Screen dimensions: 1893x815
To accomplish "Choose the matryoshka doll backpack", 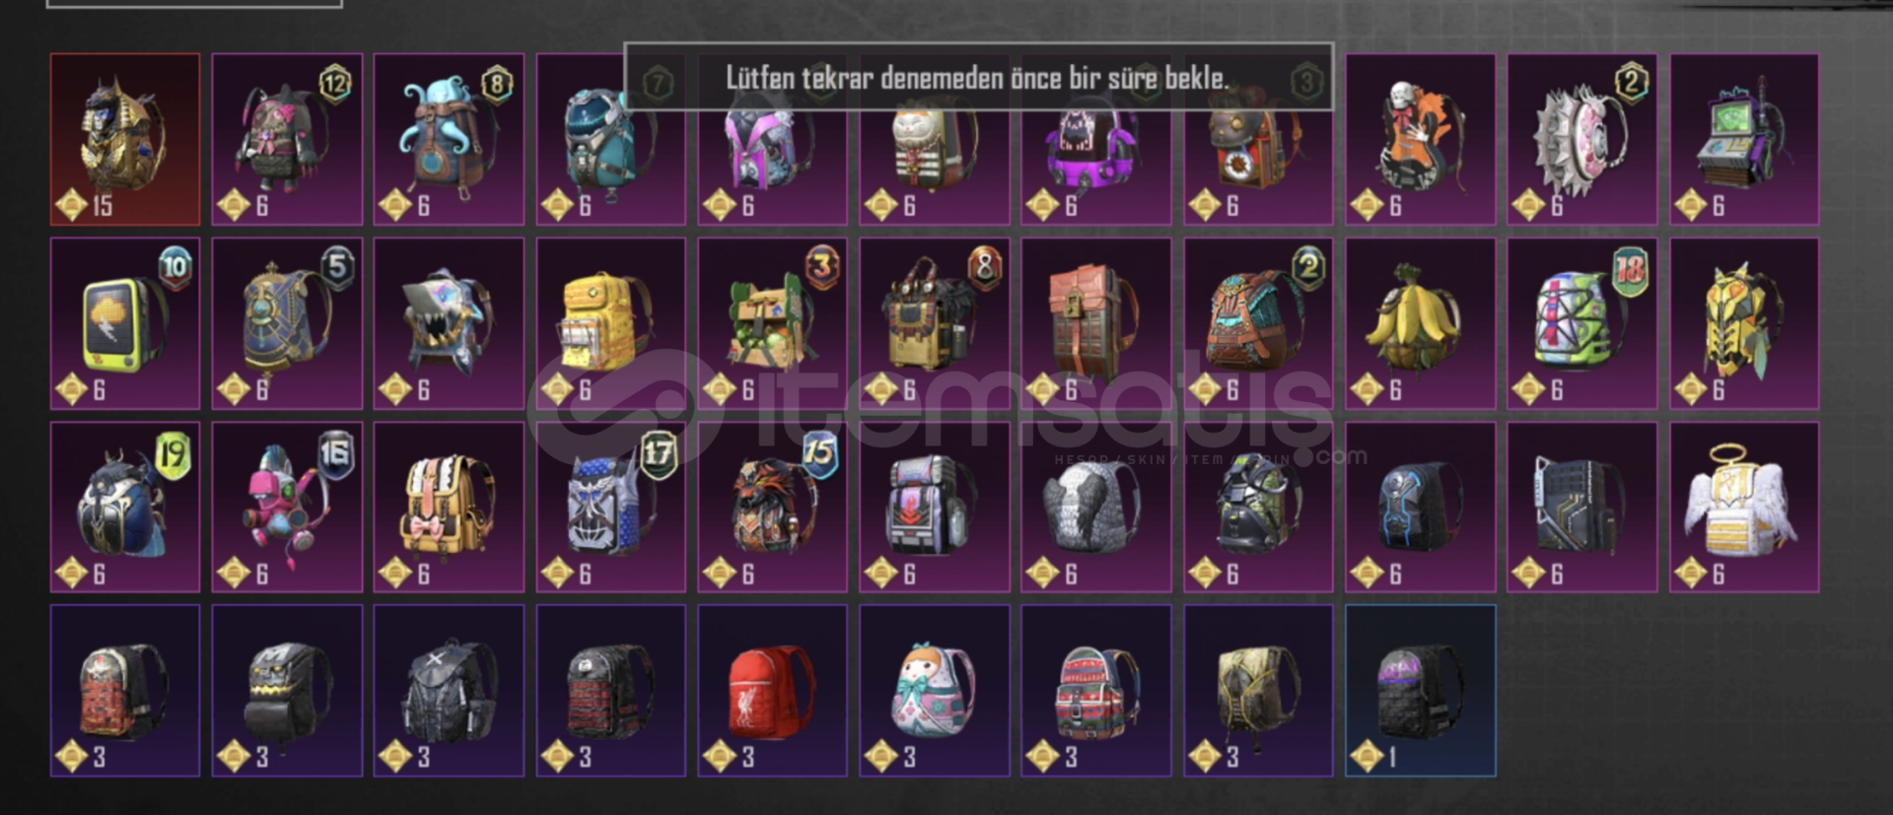I will [x=934, y=691].
